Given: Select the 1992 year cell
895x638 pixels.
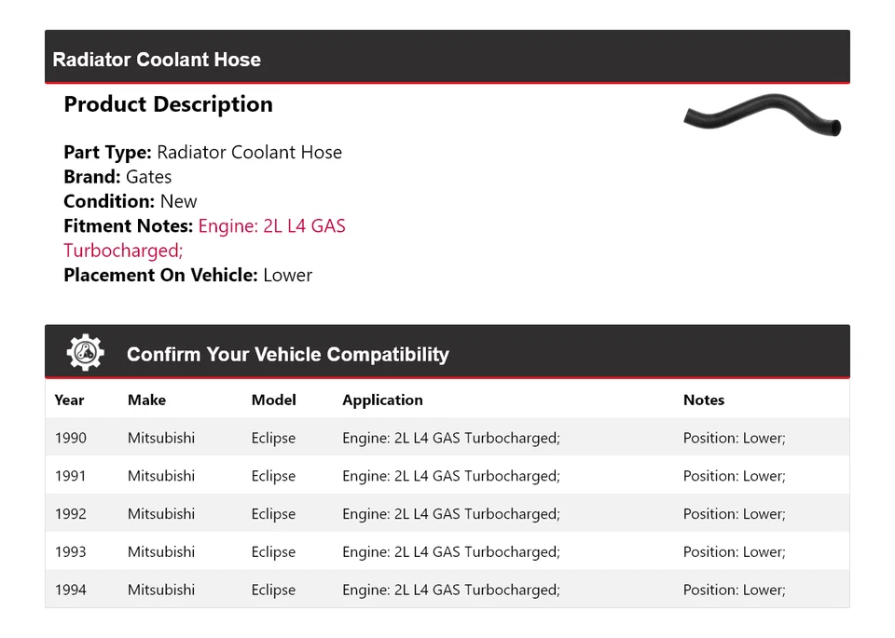Looking at the screenshot, I should [x=70, y=514].
